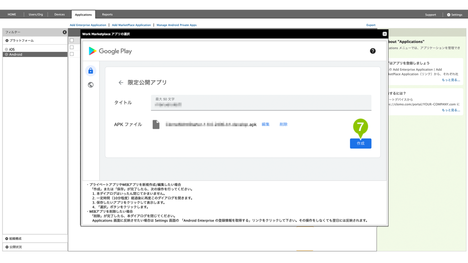Collapse the フィルター panel arrow

pos(64,32)
